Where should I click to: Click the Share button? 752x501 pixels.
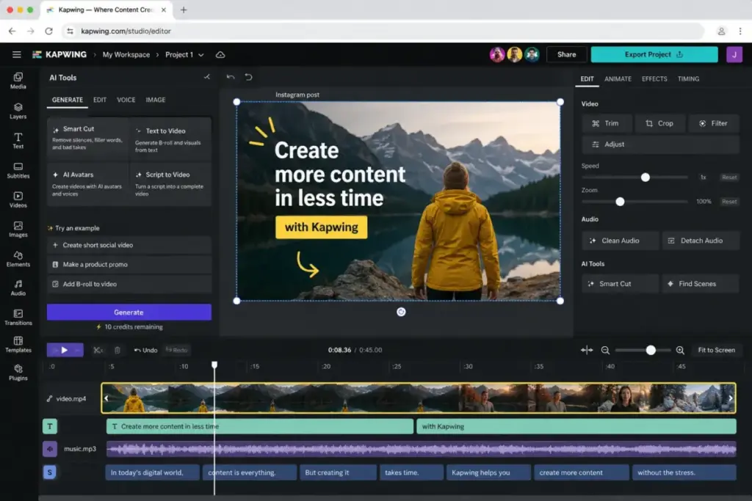click(566, 54)
